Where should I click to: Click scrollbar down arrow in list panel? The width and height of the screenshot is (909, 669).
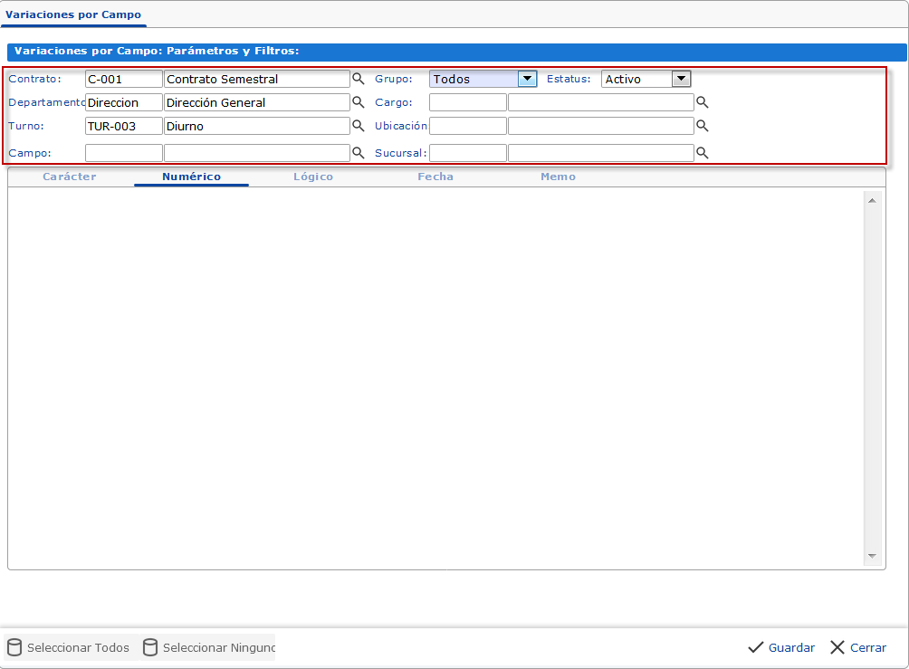click(x=872, y=555)
